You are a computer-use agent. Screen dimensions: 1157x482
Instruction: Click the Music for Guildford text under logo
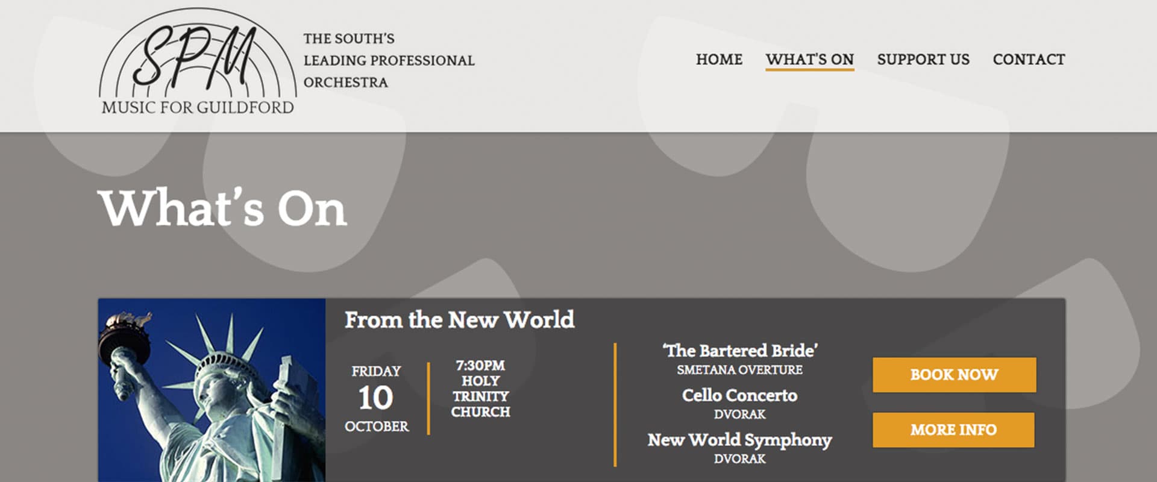198,107
